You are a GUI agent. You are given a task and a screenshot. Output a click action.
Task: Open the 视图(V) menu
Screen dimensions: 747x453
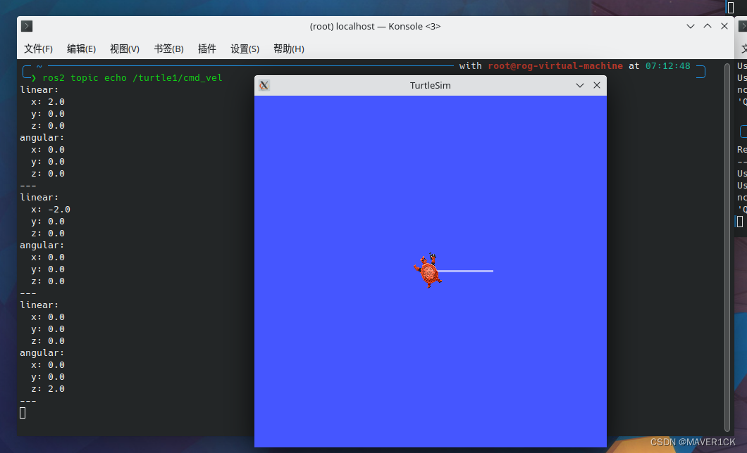pyautogui.click(x=124, y=49)
